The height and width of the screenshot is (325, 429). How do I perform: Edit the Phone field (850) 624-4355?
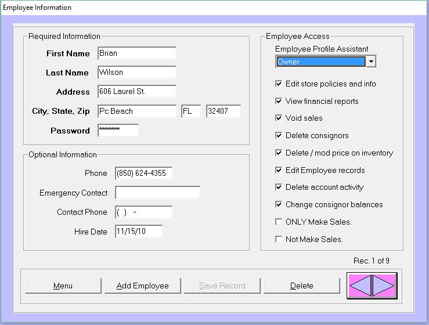(144, 174)
